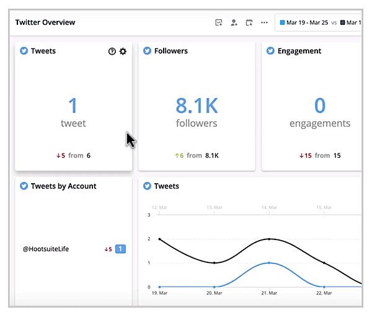Screen dimensions: 372x318
Task: Click the 8.1K followers number
Action: click(x=196, y=106)
